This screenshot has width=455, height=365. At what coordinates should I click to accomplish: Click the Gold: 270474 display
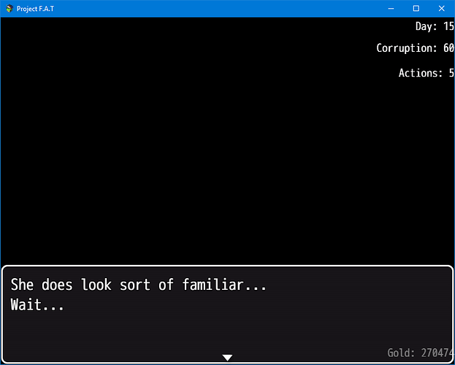click(421, 353)
